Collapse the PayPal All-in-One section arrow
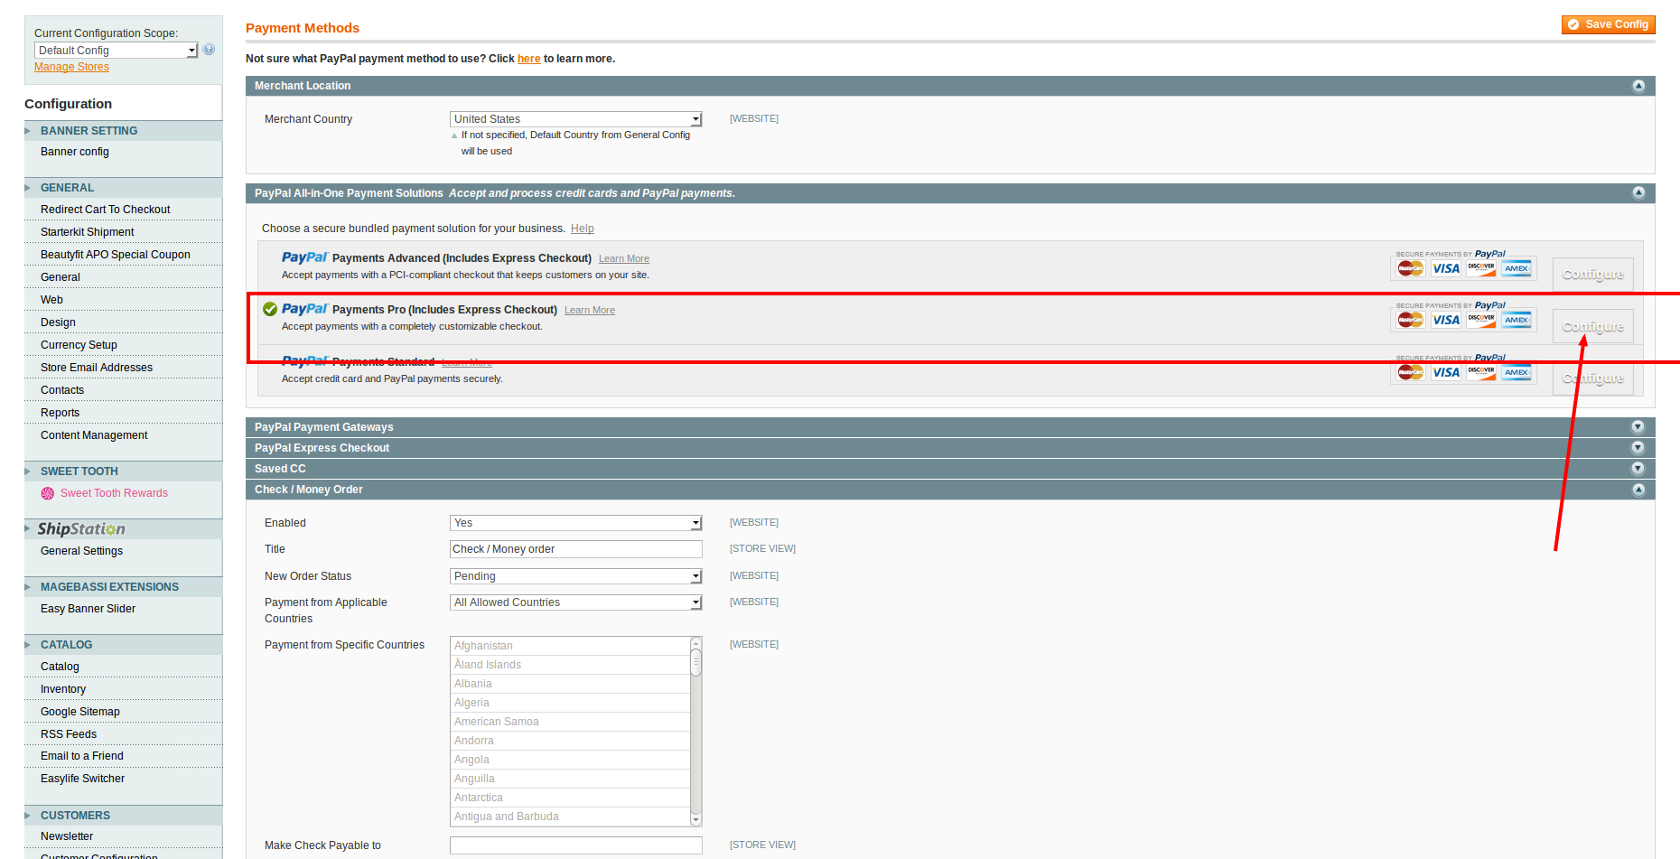The height and width of the screenshot is (859, 1680). [1638, 193]
